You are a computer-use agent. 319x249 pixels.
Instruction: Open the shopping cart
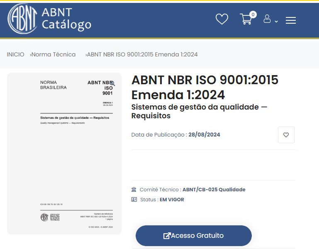[246, 20]
